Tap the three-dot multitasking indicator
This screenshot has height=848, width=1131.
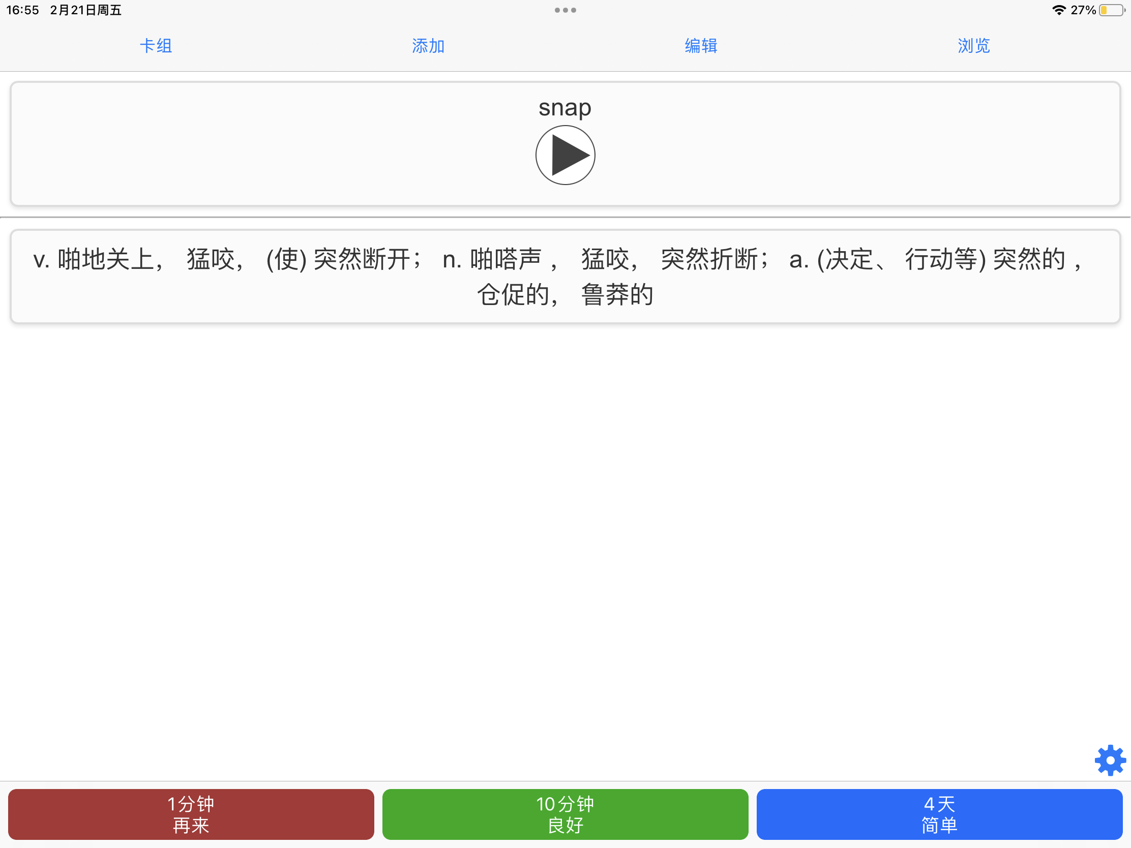pyautogui.click(x=565, y=10)
